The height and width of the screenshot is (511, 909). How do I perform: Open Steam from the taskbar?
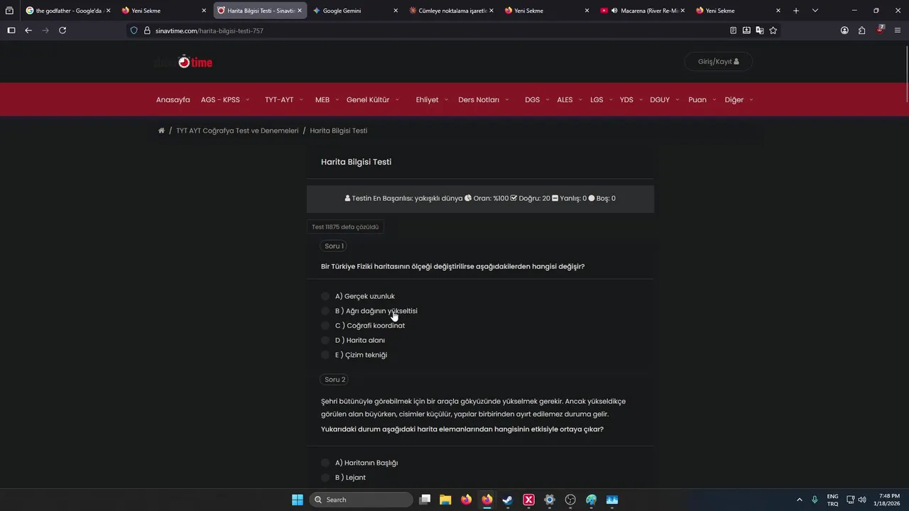508,500
